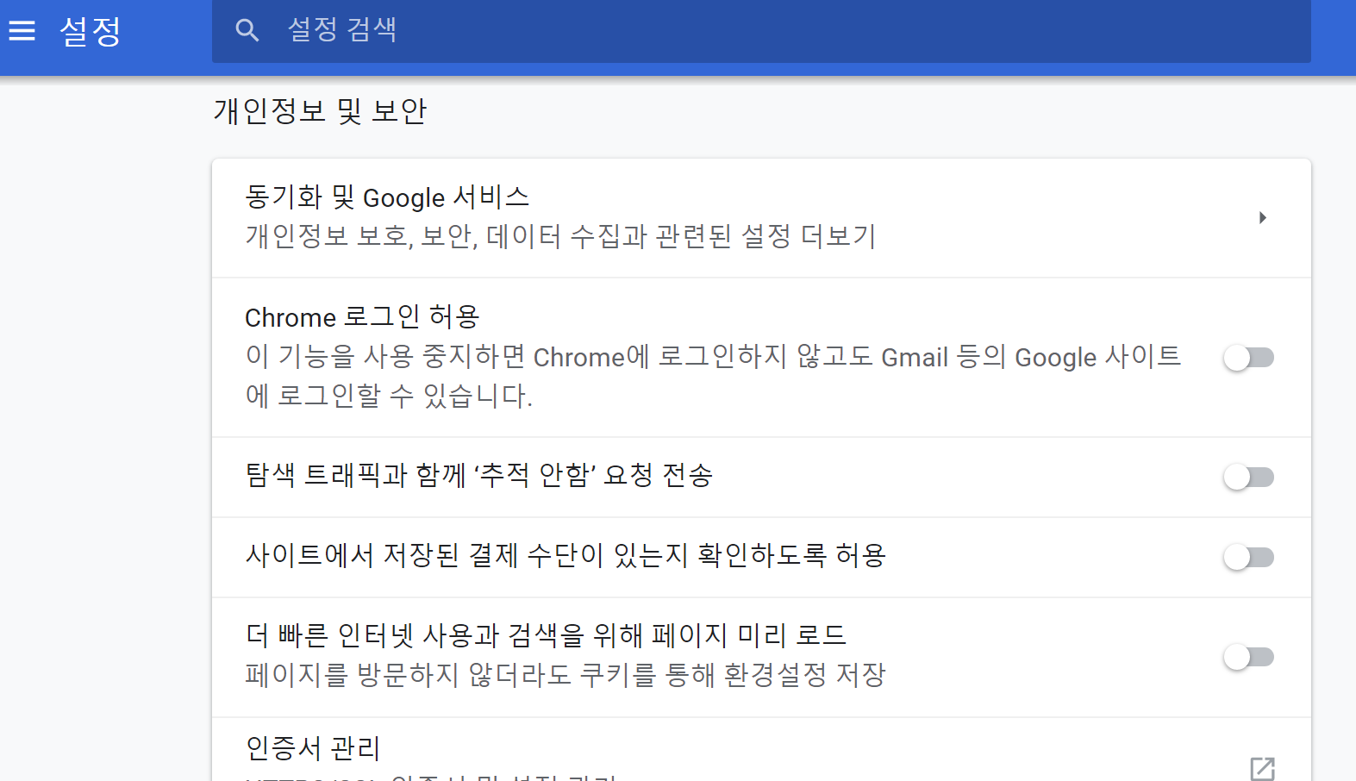Click the 개인정보 및 보안 section heading
This screenshot has height=781, width=1356.
tap(320, 111)
